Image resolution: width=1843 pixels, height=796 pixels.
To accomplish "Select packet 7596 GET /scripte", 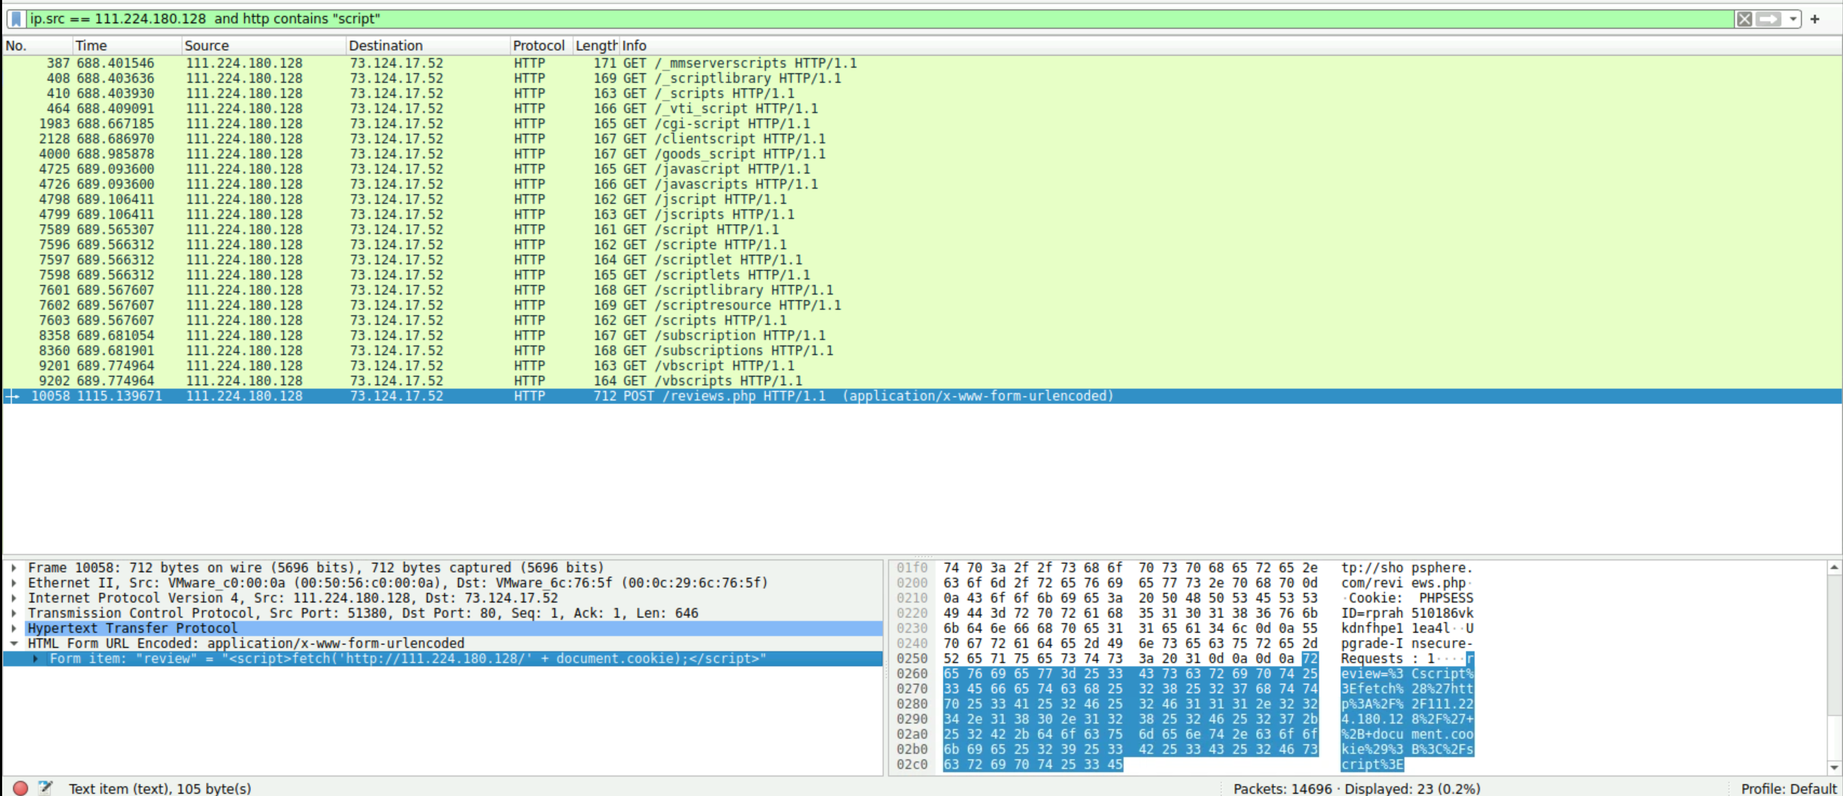I will click(x=922, y=245).
